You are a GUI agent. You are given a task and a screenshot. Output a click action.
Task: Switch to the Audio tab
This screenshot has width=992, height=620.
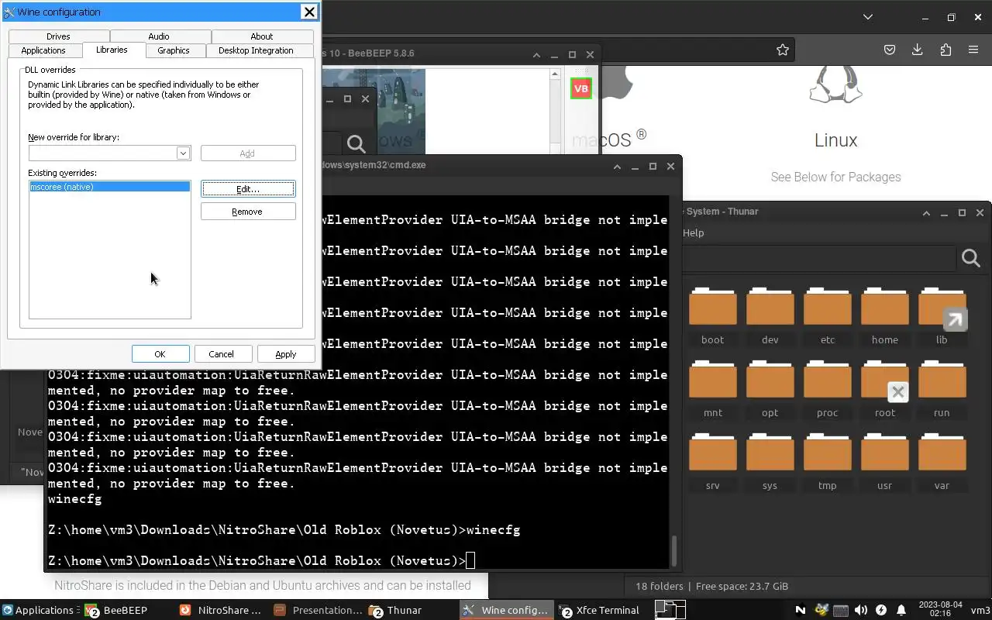[159, 36]
